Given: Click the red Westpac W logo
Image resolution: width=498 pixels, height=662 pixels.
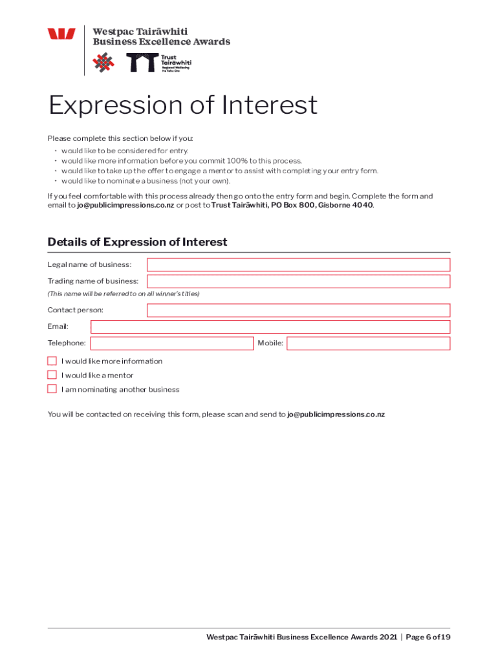Looking at the screenshot, I should (x=61, y=35).
